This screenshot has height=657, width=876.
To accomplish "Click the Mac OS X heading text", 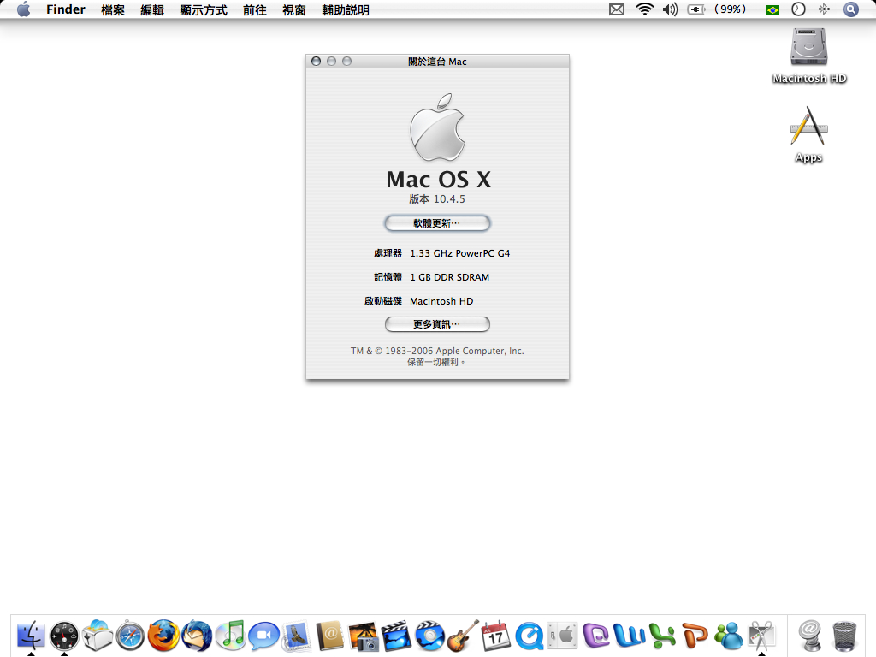I will pyautogui.click(x=439, y=180).
